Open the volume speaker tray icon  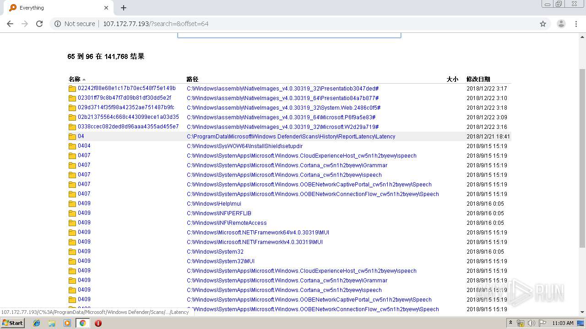click(x=531, y=323)
